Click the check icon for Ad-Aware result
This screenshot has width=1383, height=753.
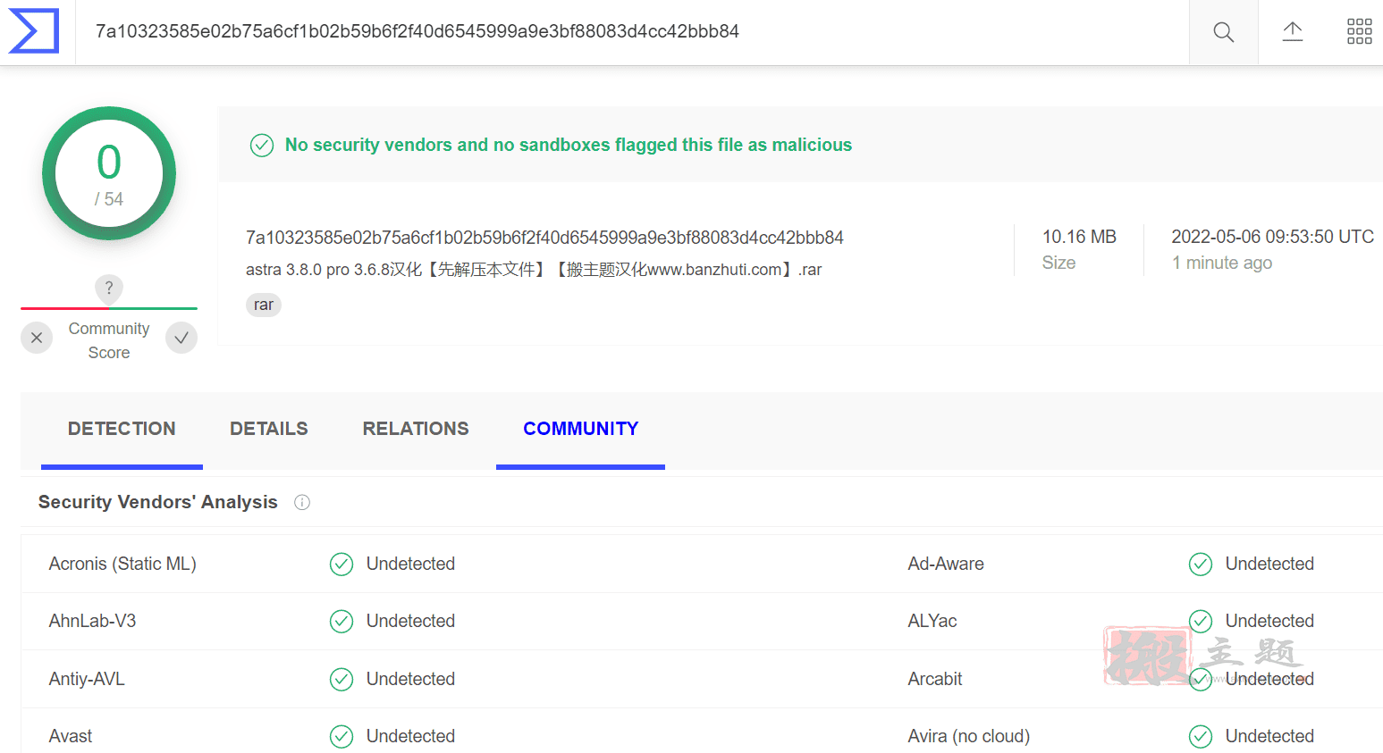click(1201, 564)
